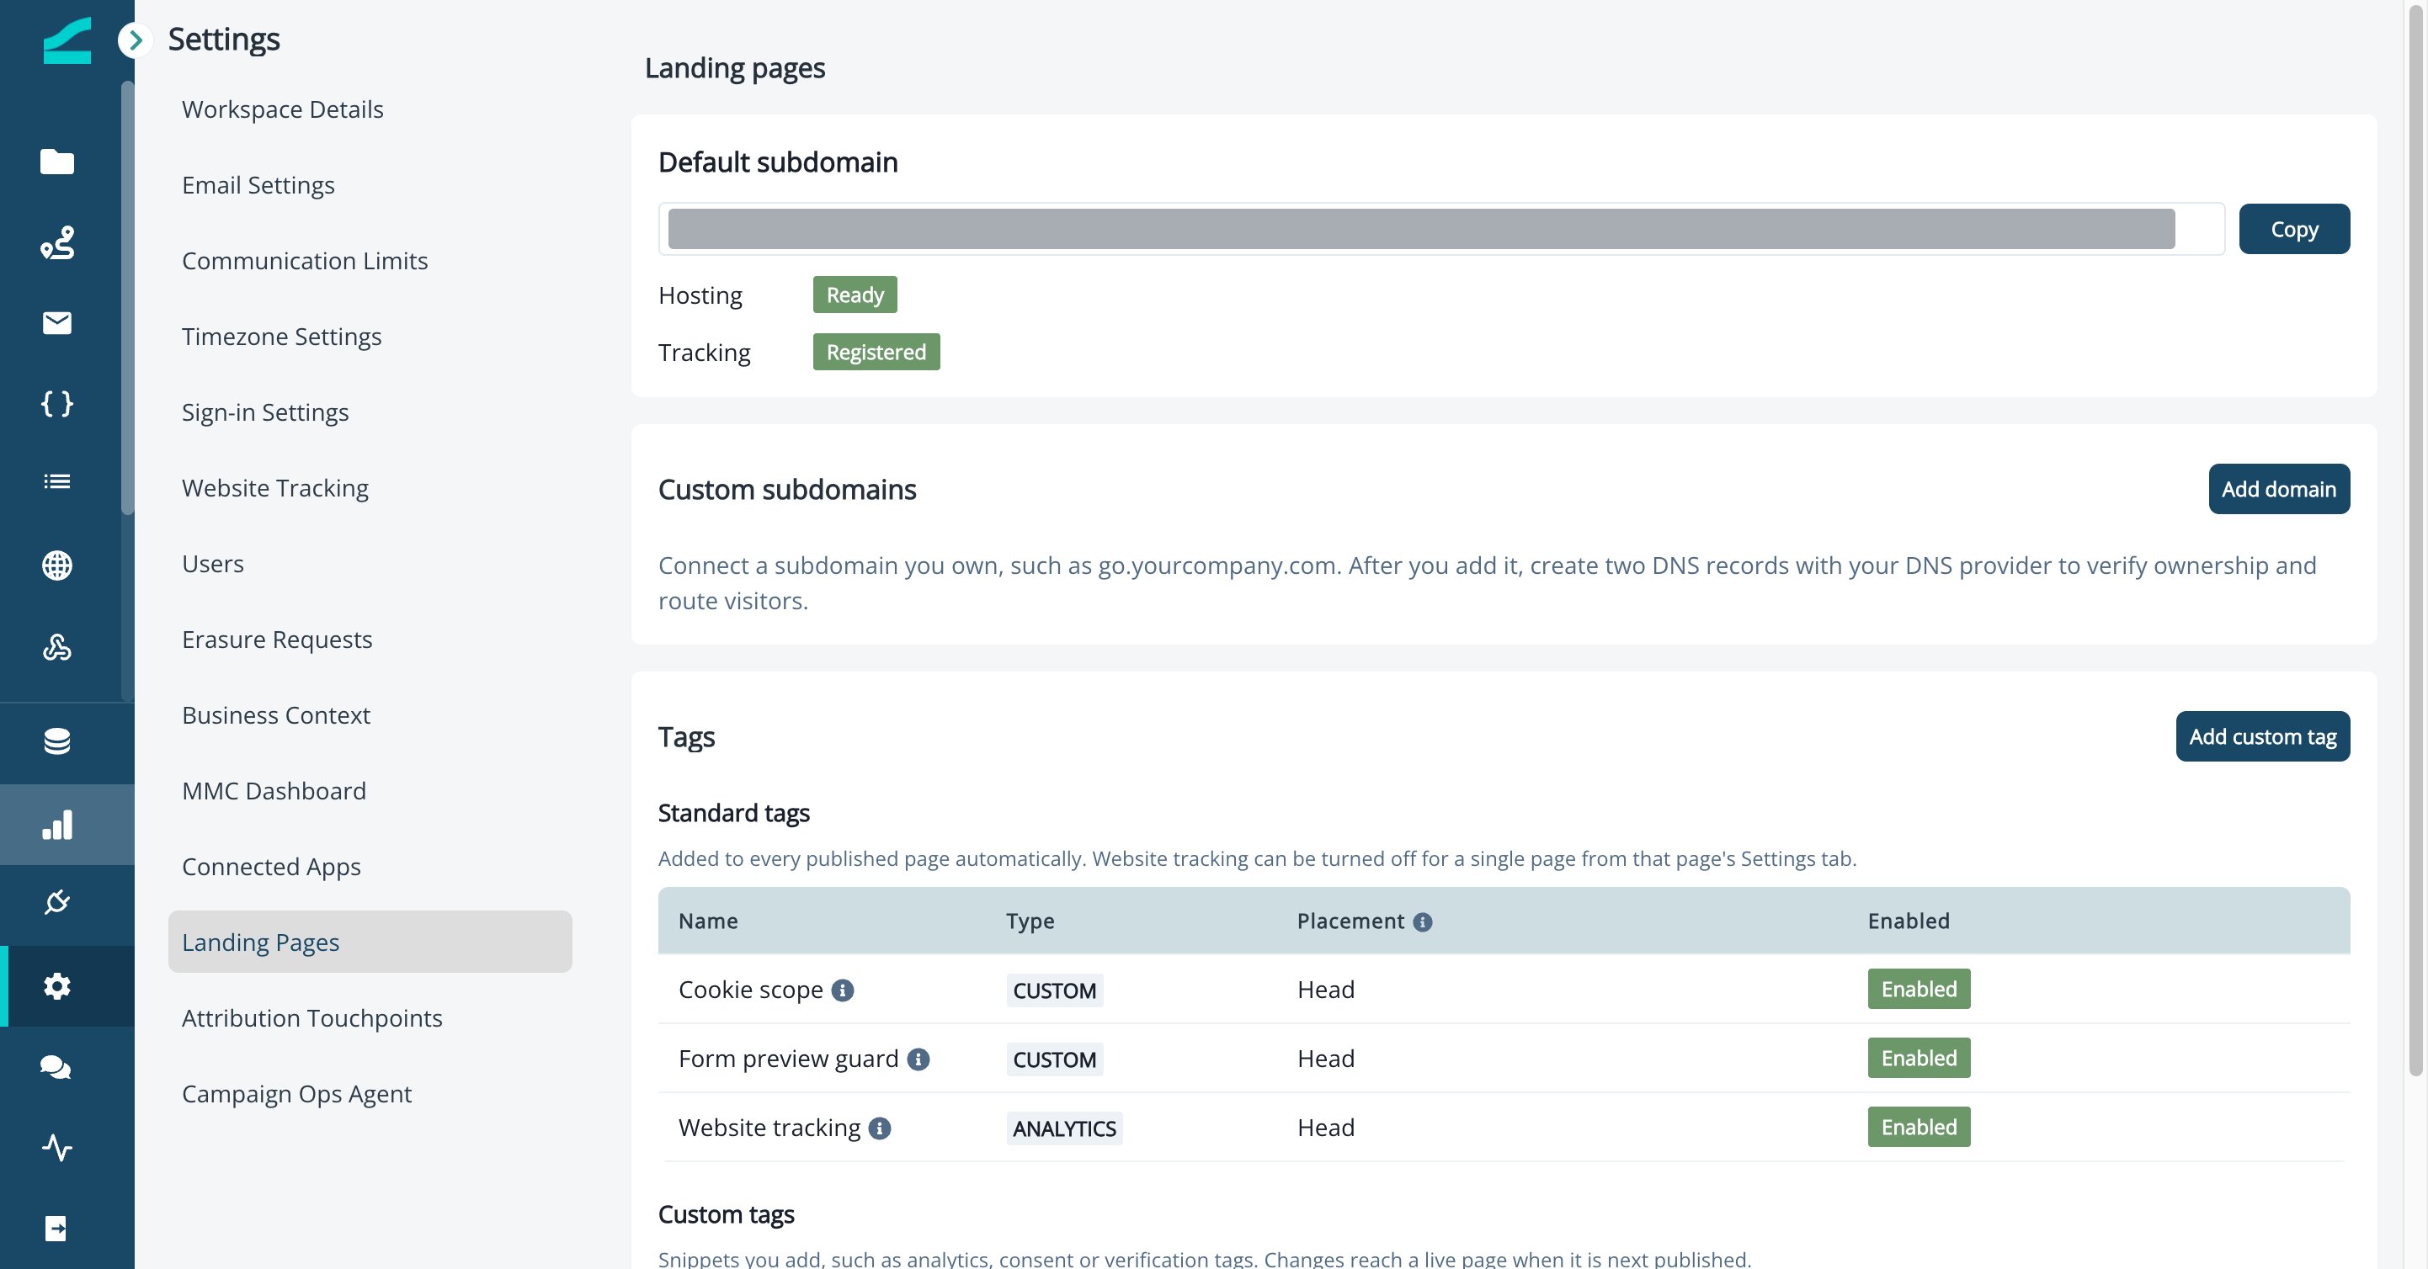Expand the sidebar with the chevron button
2428x1269 pixels.
[x=136, y=40]
